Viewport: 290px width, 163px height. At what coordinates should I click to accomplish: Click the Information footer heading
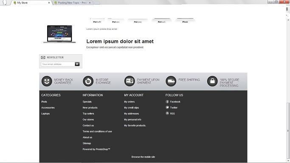coord(93,95)
